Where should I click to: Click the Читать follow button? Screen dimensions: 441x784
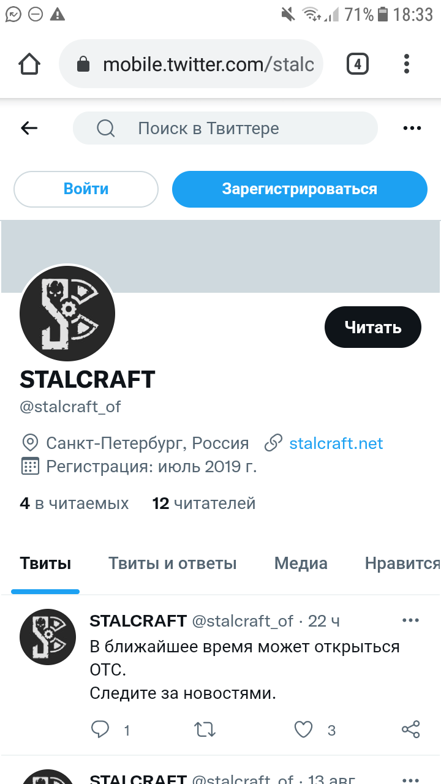click(x=373, y=327)
